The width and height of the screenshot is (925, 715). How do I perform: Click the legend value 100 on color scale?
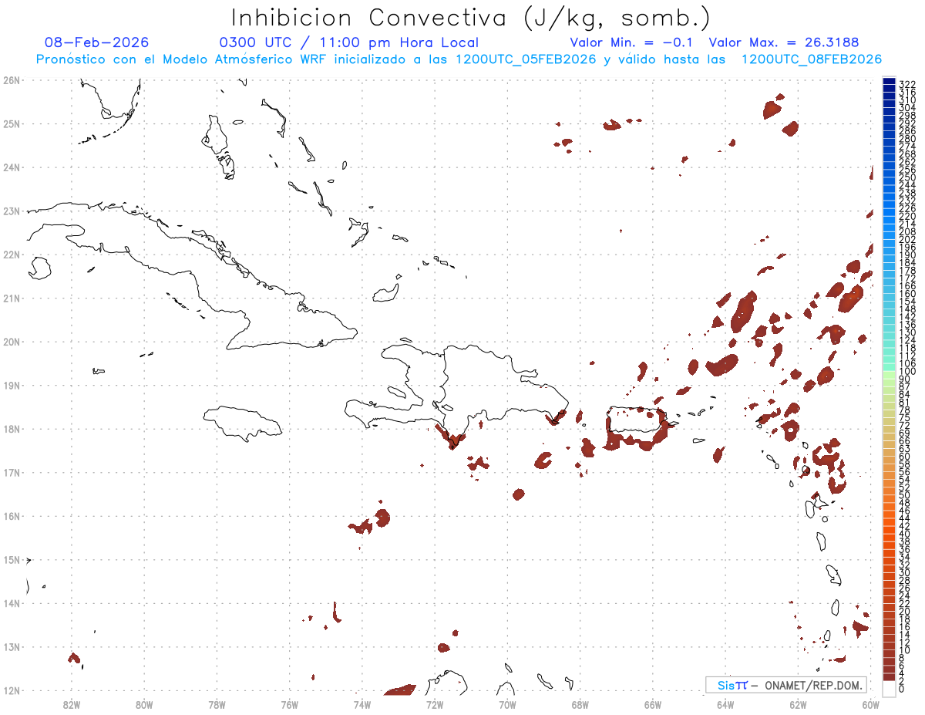(907, 372)
